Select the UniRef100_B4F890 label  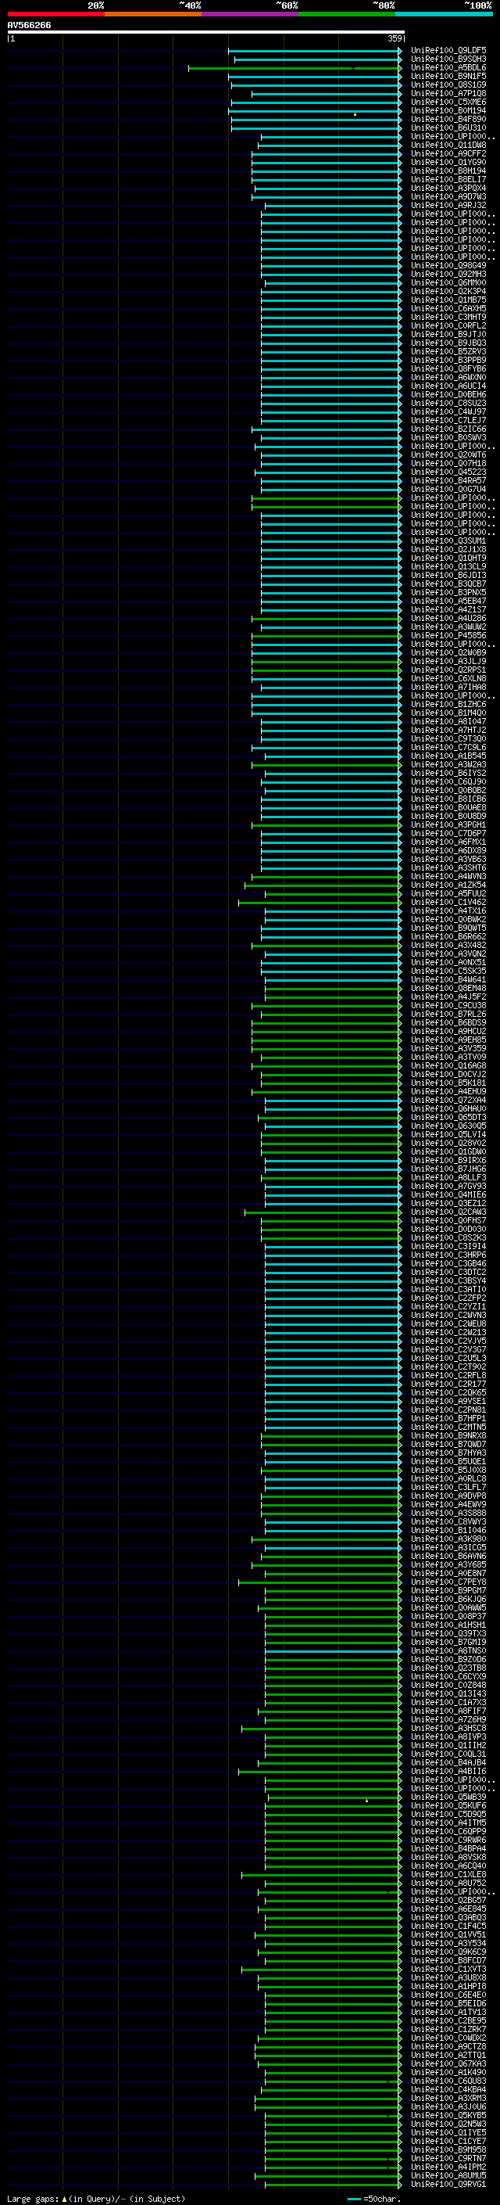tap(448, 119)
